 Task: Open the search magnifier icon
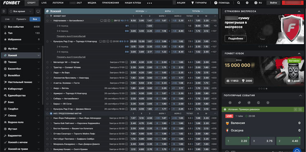(239, 3)
